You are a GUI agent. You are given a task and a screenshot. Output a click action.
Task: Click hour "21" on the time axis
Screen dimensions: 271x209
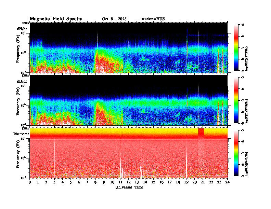(203, 182)
